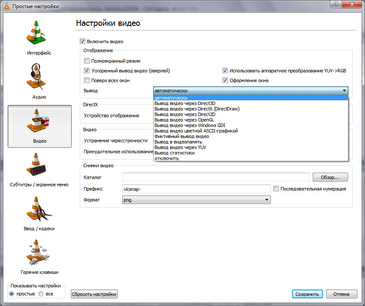Click the Сбросить настройки button
The image size is (365, 306).
94,294
